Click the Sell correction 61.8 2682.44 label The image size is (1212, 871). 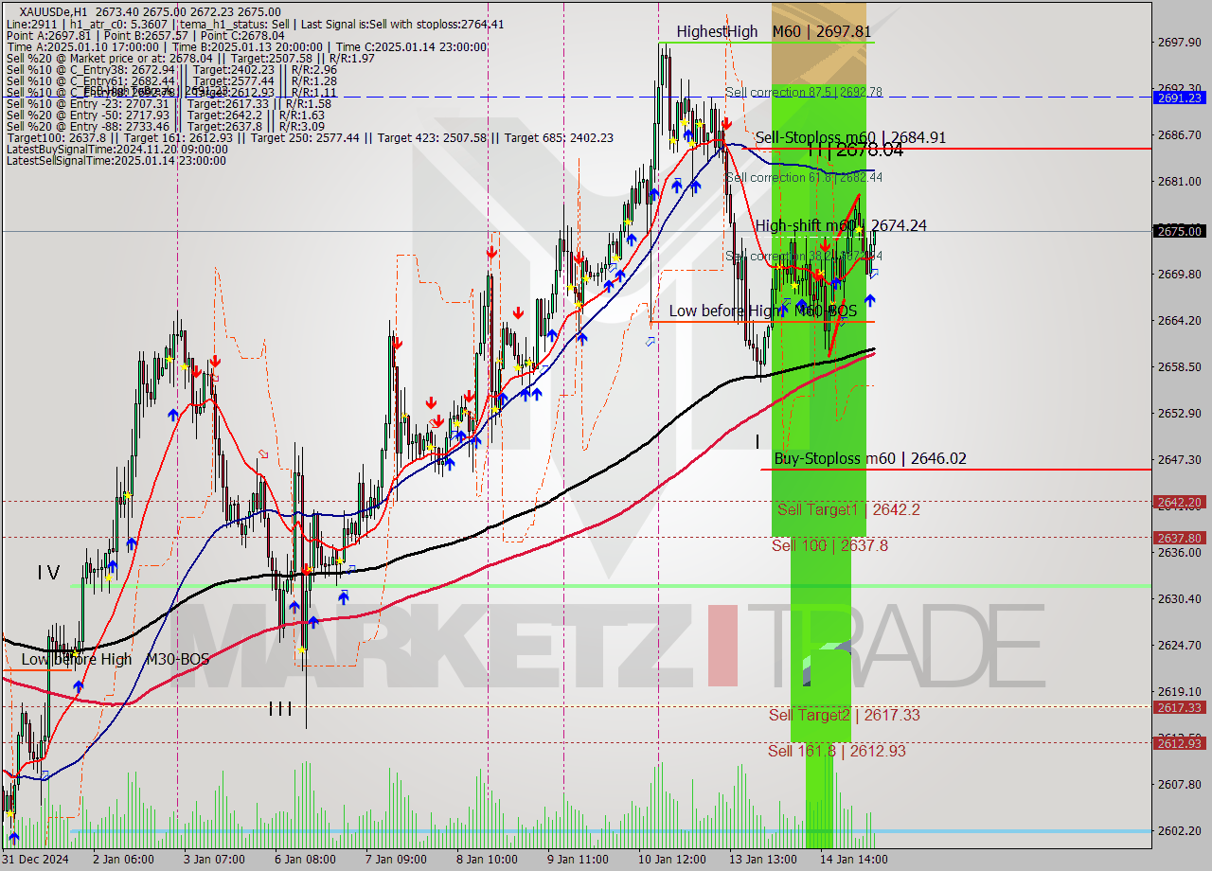coord(804,177)
